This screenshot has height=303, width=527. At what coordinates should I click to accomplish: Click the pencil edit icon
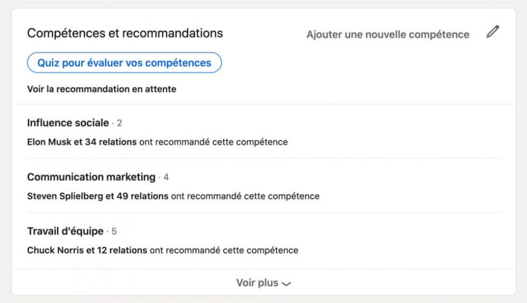pyautogui.click(x=493, y=32)
